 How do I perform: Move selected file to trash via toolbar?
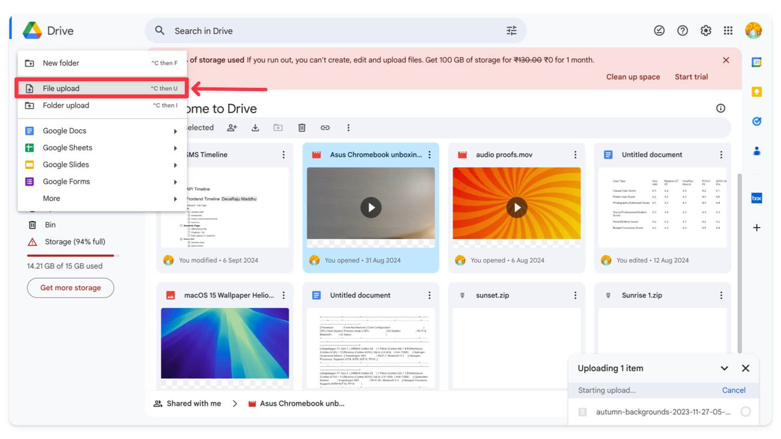click(301, 127)
